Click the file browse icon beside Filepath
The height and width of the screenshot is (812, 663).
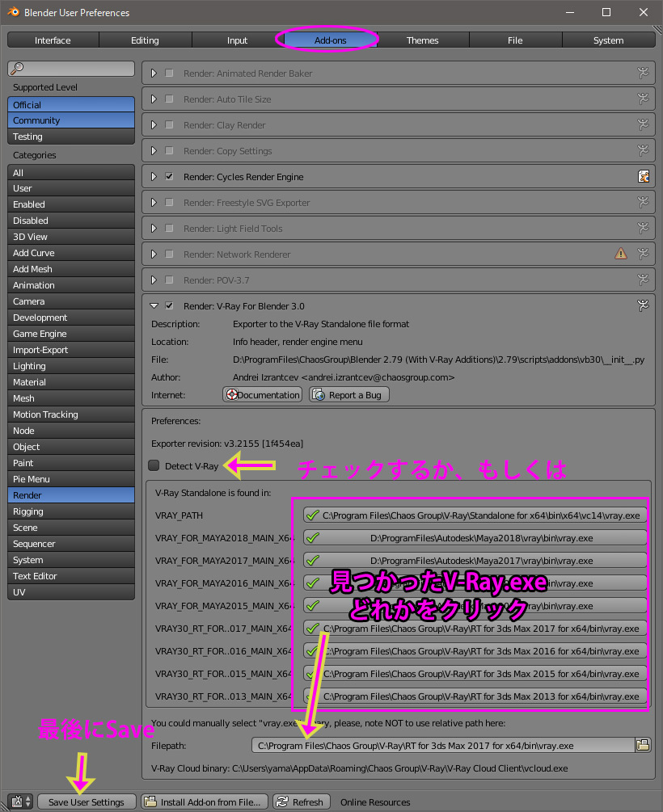[642, 745]
